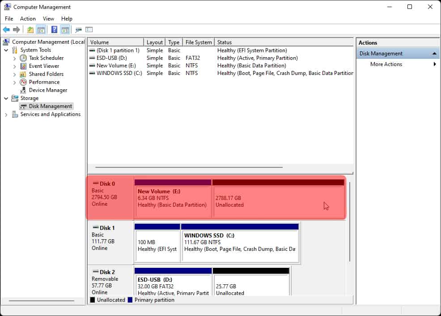The image size is (441, 316).
Task: Open Help via the question-mark toolbar icon
Action: pos(54,29)
